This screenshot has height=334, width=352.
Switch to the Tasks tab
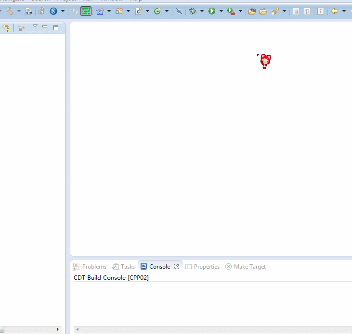123,267
